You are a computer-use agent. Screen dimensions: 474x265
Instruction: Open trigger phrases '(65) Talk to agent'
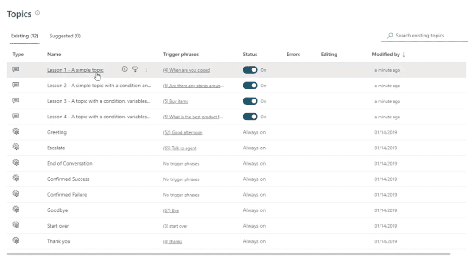coord(180,148)
